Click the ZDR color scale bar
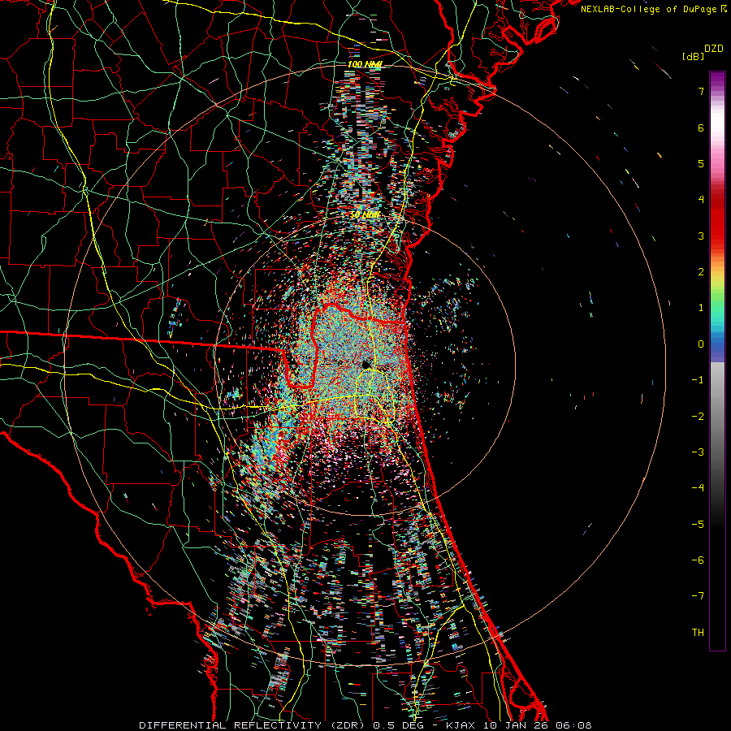The width and height of the screenshot is (731, 731). [x=717, y=361]
